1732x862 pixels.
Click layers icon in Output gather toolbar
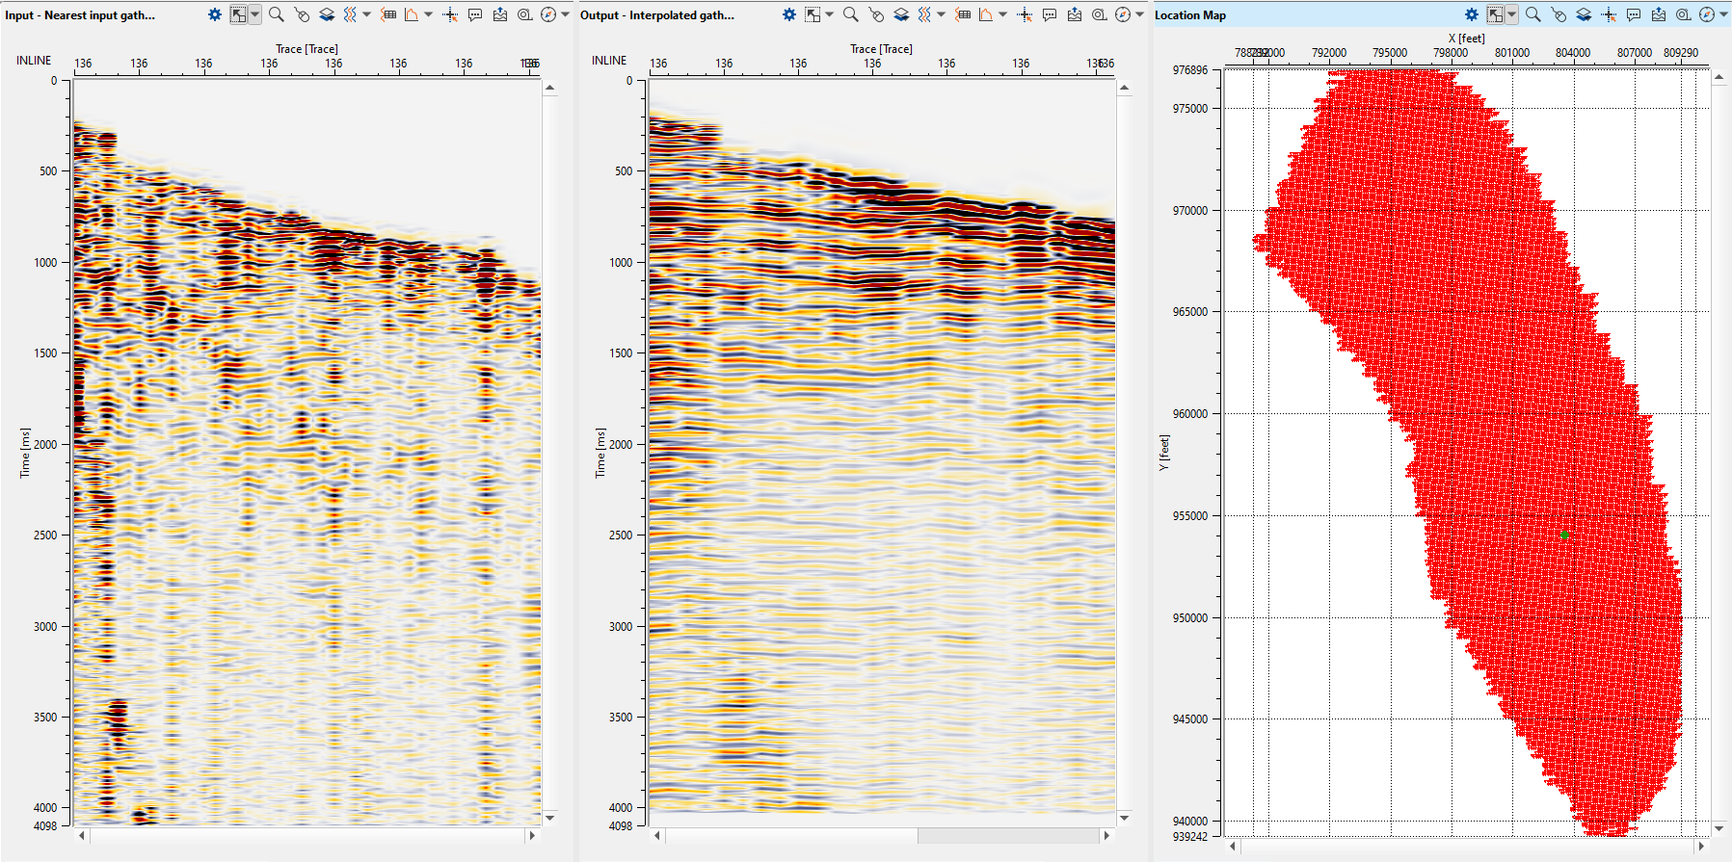pyautogui.click(x=900, y=14)
